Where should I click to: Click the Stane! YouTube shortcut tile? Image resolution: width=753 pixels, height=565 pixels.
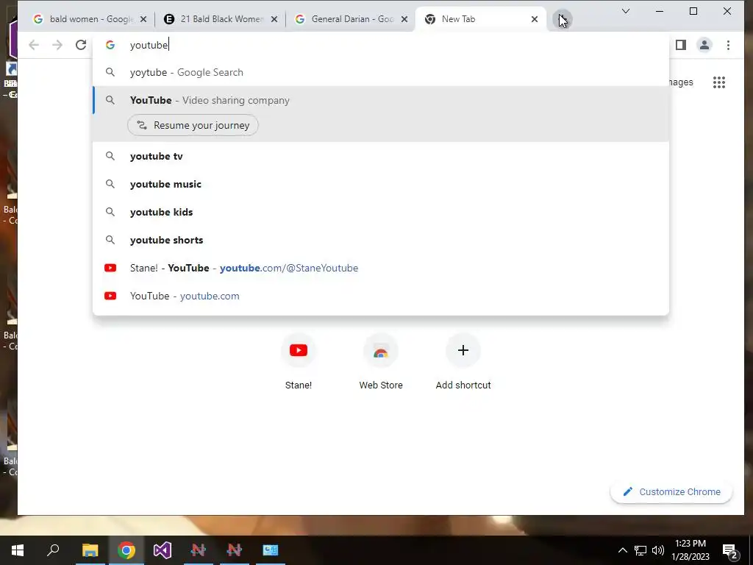(299, 362)
